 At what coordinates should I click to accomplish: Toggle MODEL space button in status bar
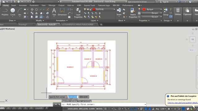pos(100,109)
